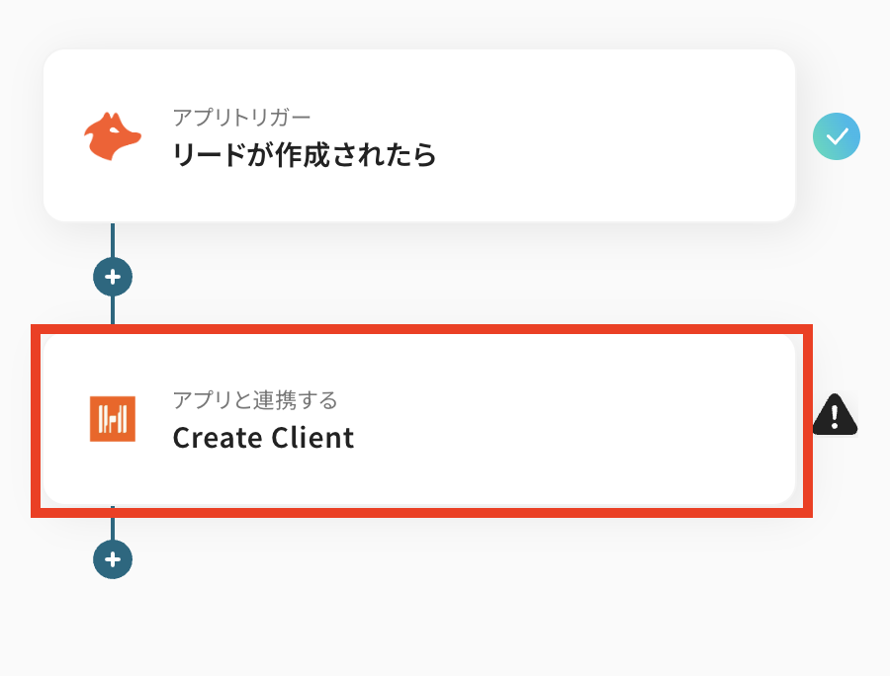890x676 pixels.
Task: Add a step below Create Client
Action: point(113,559)
